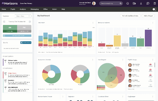Open Random Name Chooser widget options menu
The height and width of the screenshot is (101, 158).
[x=63, y=97]
